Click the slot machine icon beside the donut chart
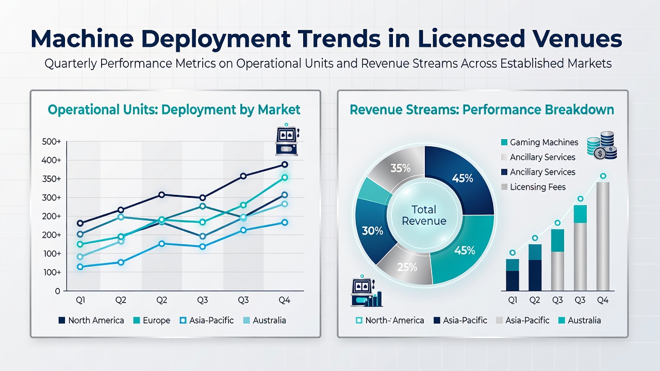Image resolution: width=660 pixels, height=371 pixels. pos(366,291)
